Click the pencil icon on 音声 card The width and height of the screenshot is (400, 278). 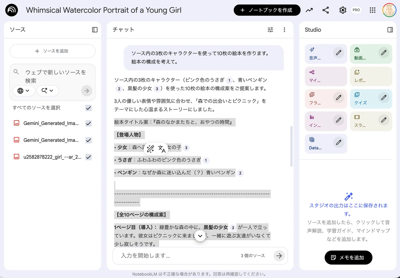click(339, 53)
